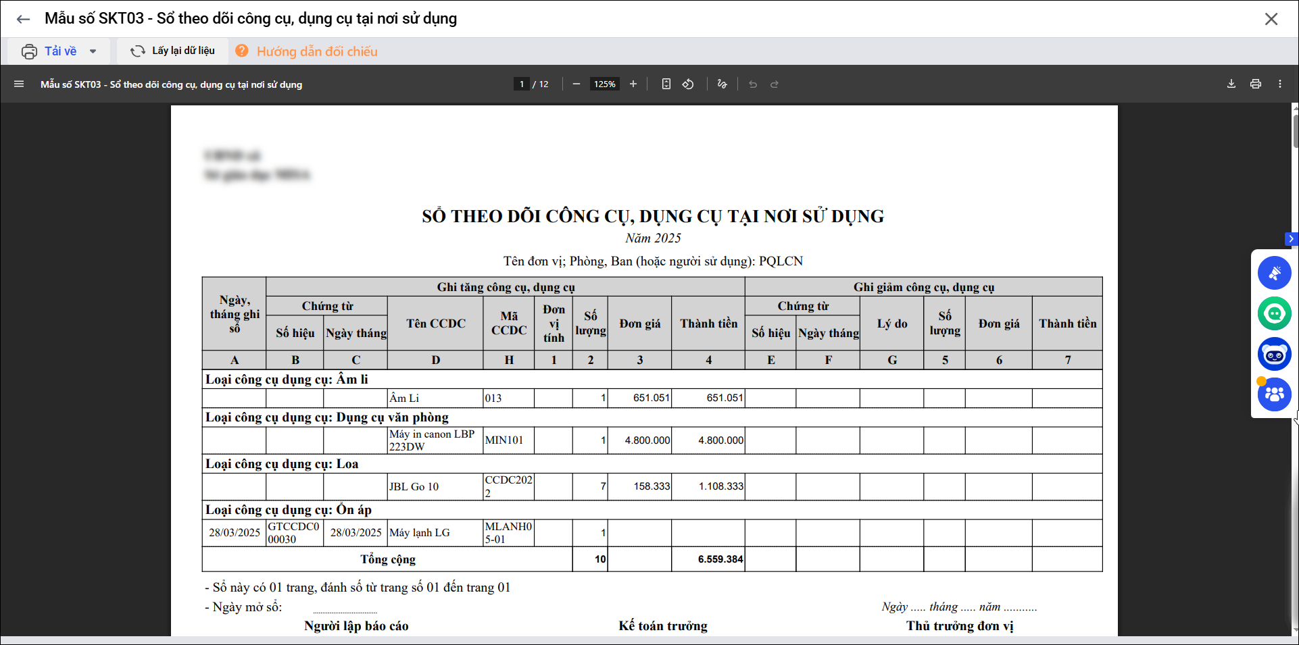Click the 'Ghi tăng công cụ, dụng cụ' header
The image size is (1299, 645).
(506, 287)
